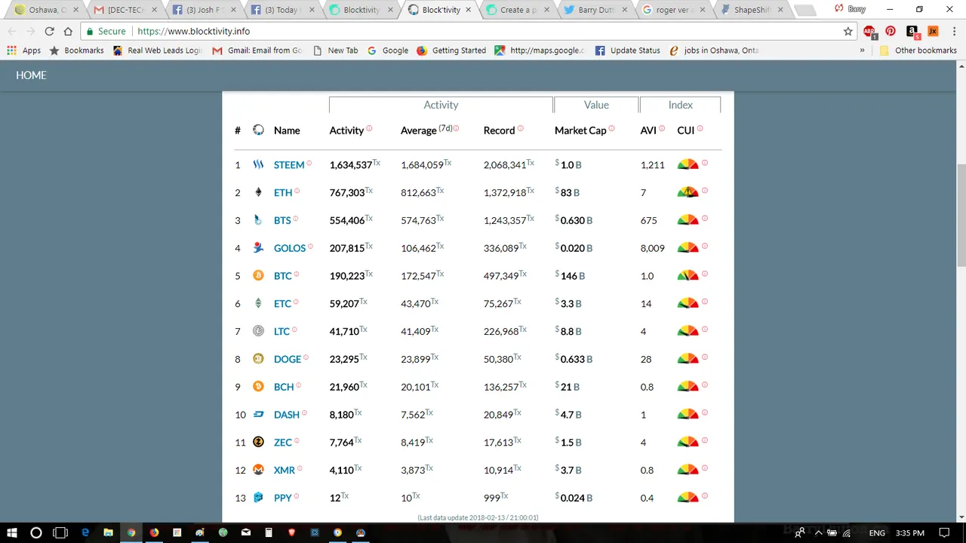Click the Market Cap column header
The image size is (966, 543).
pyautogui.click(x=580, y=130)
